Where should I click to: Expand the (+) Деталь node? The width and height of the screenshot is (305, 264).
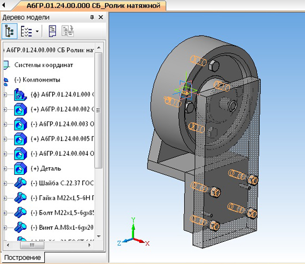pos(5,169)
